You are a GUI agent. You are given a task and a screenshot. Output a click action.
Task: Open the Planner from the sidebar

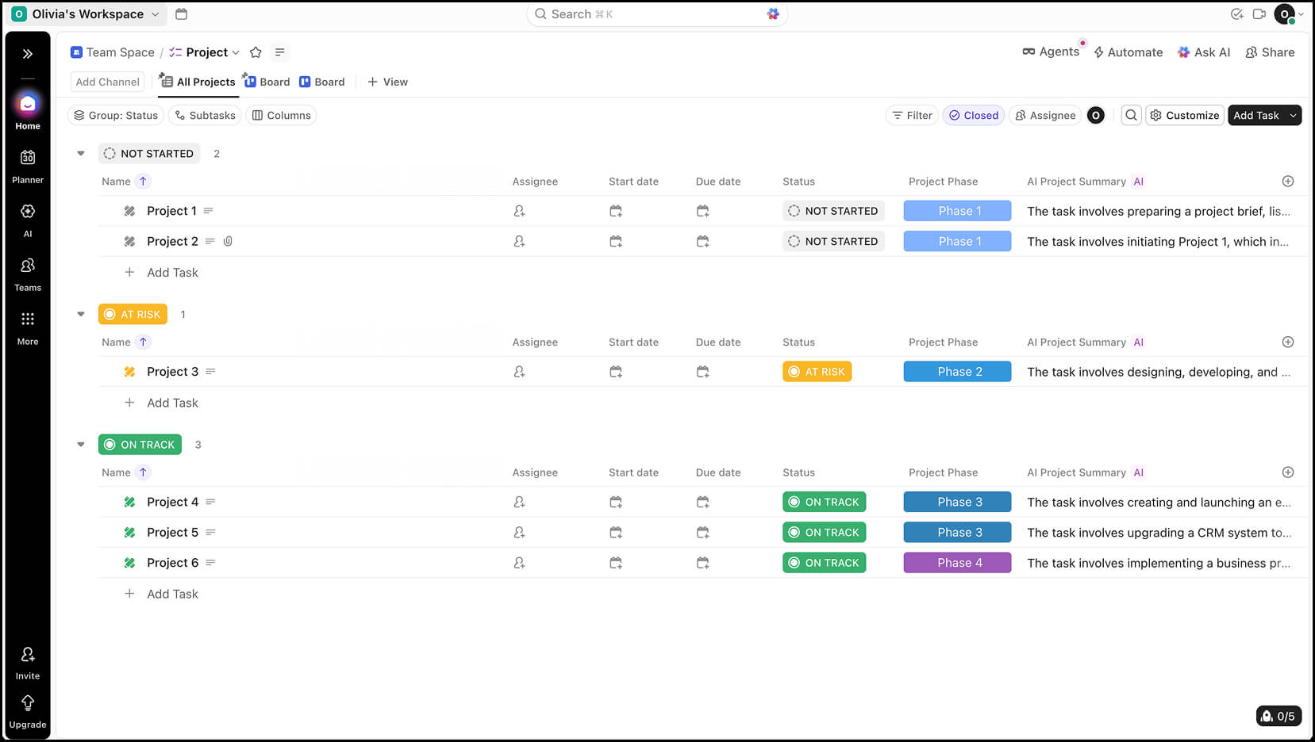tap(28, 166)
